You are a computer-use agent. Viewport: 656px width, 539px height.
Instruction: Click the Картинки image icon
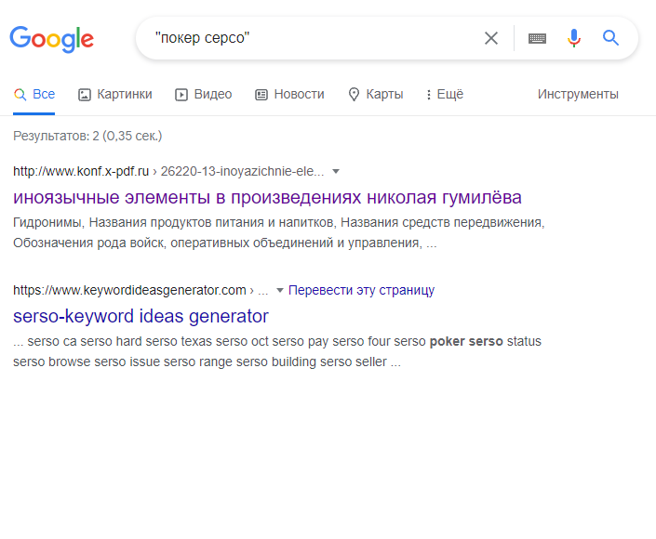point(85,95)
